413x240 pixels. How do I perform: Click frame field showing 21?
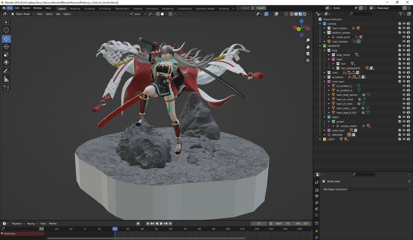pyautogui.click(x=259, y=223)
